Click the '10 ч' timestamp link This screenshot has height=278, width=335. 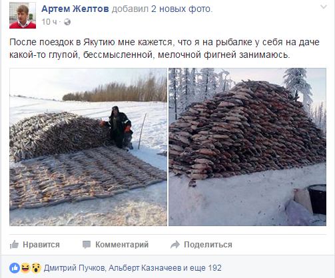coord(49,22)
